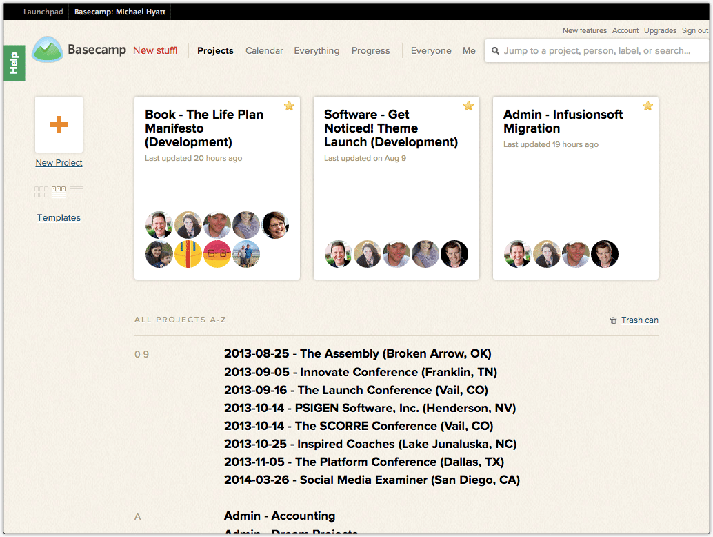The width and height of the screenshot is (713, 537).
Task: Go to the Progress section
Action: (370, 50)
